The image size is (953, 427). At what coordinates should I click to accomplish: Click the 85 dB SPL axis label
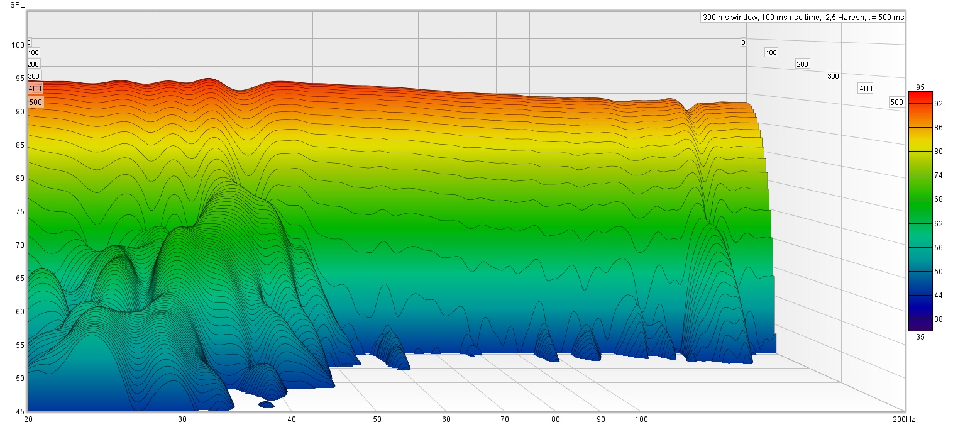click(19, 145)
